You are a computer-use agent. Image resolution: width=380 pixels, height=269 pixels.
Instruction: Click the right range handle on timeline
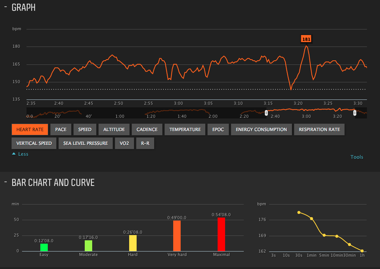355,113
